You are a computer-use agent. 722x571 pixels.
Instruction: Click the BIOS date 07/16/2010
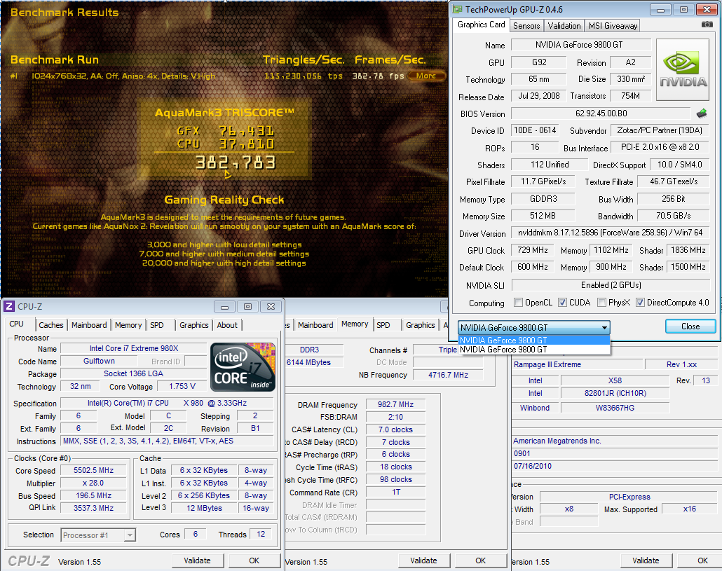click(533, 466)
